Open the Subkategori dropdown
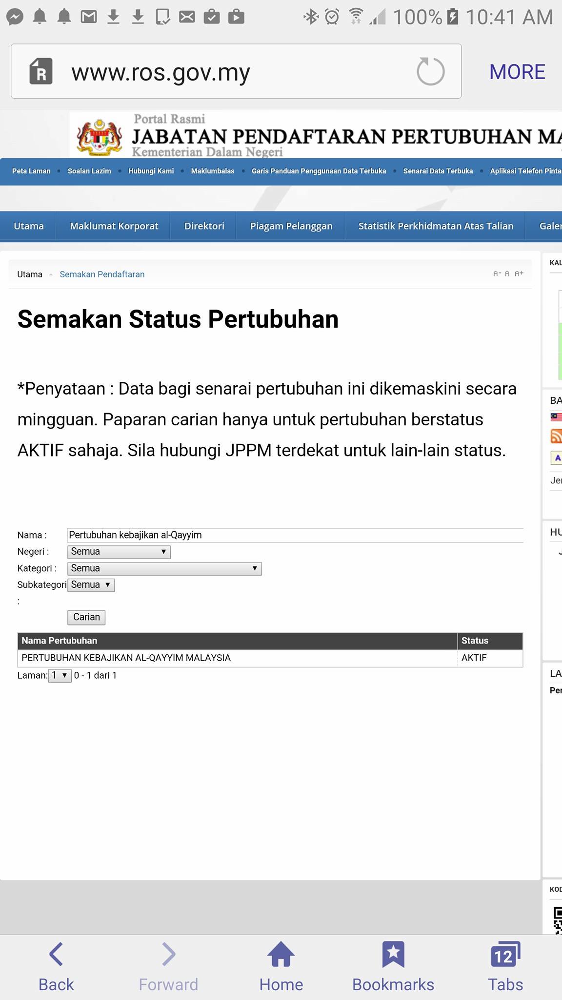This screenshot has height=1000, width=562. (x=91, y=585)
